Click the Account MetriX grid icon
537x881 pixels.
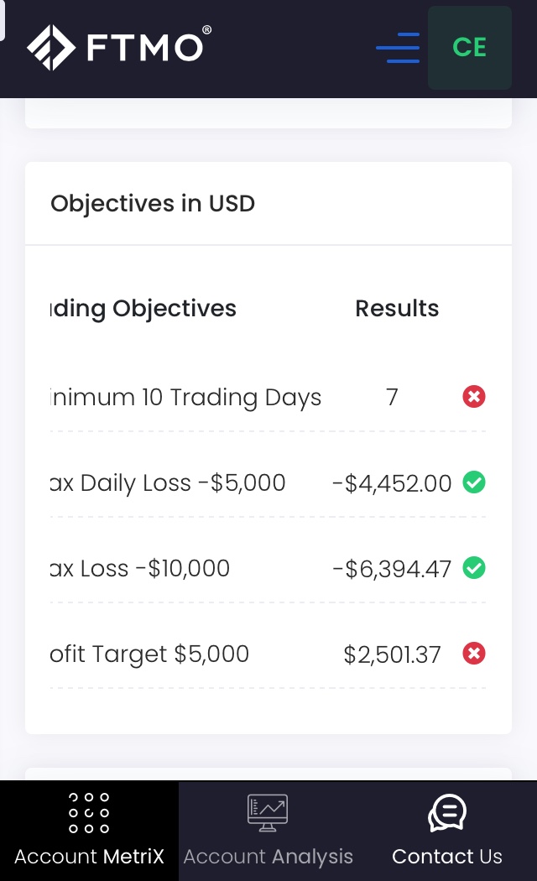click(x=89, y=812)
